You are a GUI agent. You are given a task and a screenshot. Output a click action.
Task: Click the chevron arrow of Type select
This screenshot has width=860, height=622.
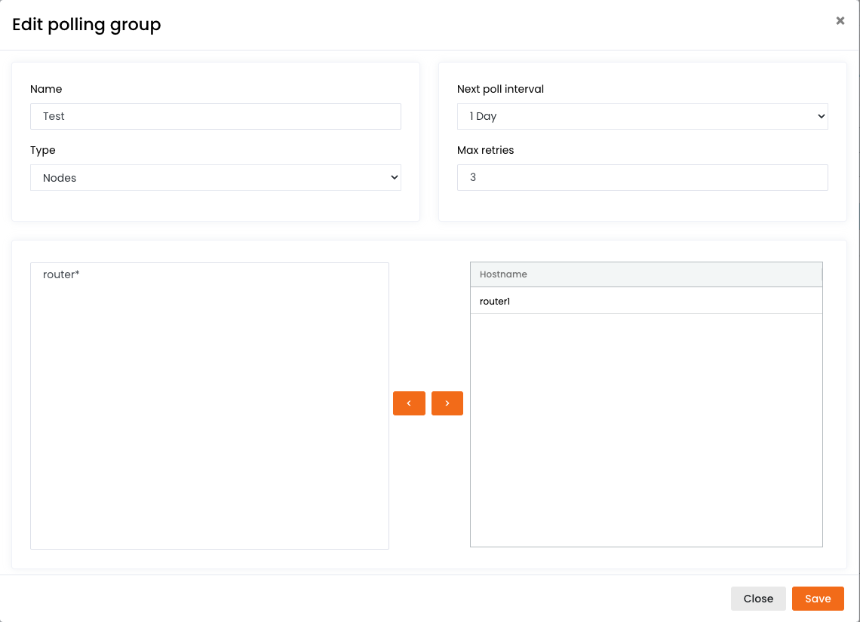coord(393,178)
